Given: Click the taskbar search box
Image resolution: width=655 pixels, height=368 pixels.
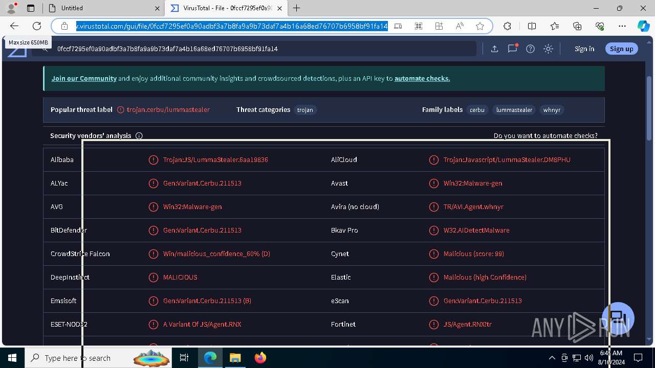Looking at the screenshot, I should 98,358.
